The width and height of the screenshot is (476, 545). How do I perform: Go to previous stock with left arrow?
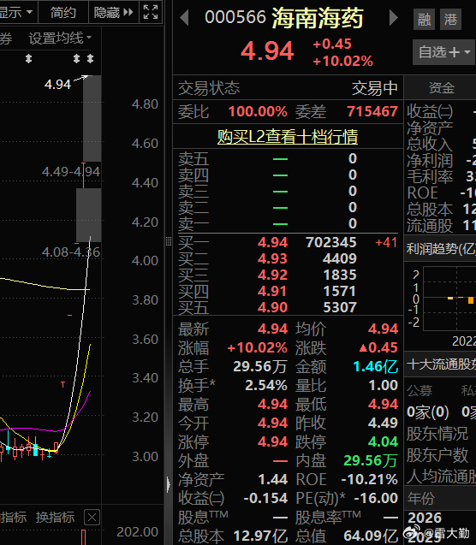[185, 17]
